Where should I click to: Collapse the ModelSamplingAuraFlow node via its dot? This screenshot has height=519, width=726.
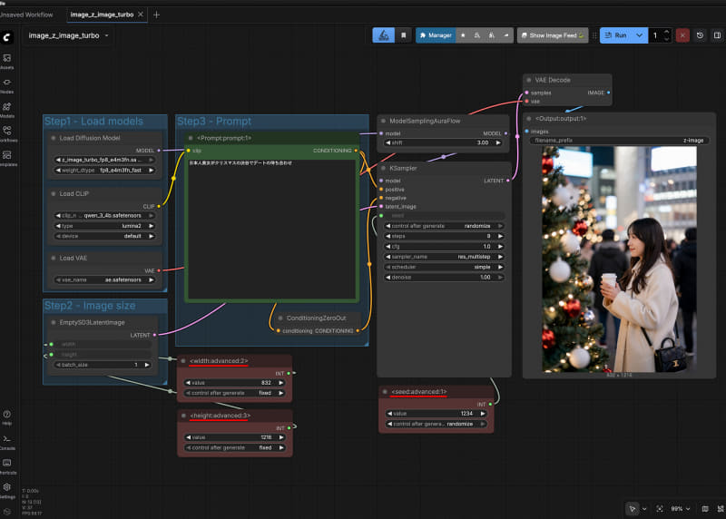(x=383, y=121)
